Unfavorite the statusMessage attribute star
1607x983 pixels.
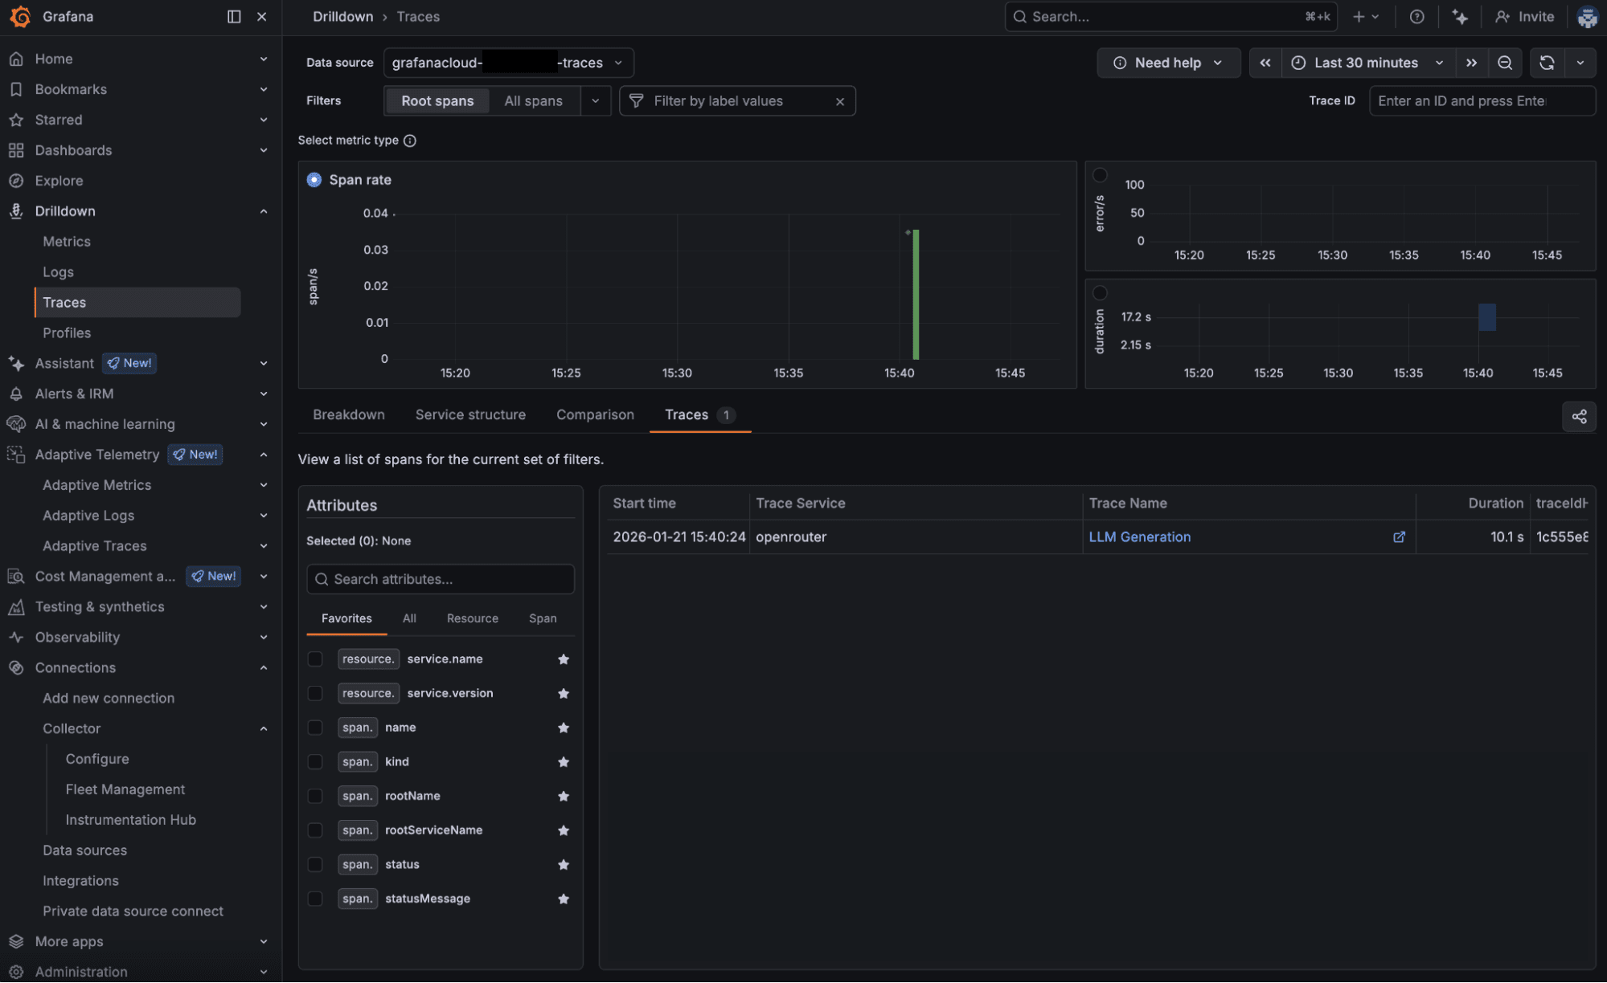pyautogui.click(x=563, y=899)
